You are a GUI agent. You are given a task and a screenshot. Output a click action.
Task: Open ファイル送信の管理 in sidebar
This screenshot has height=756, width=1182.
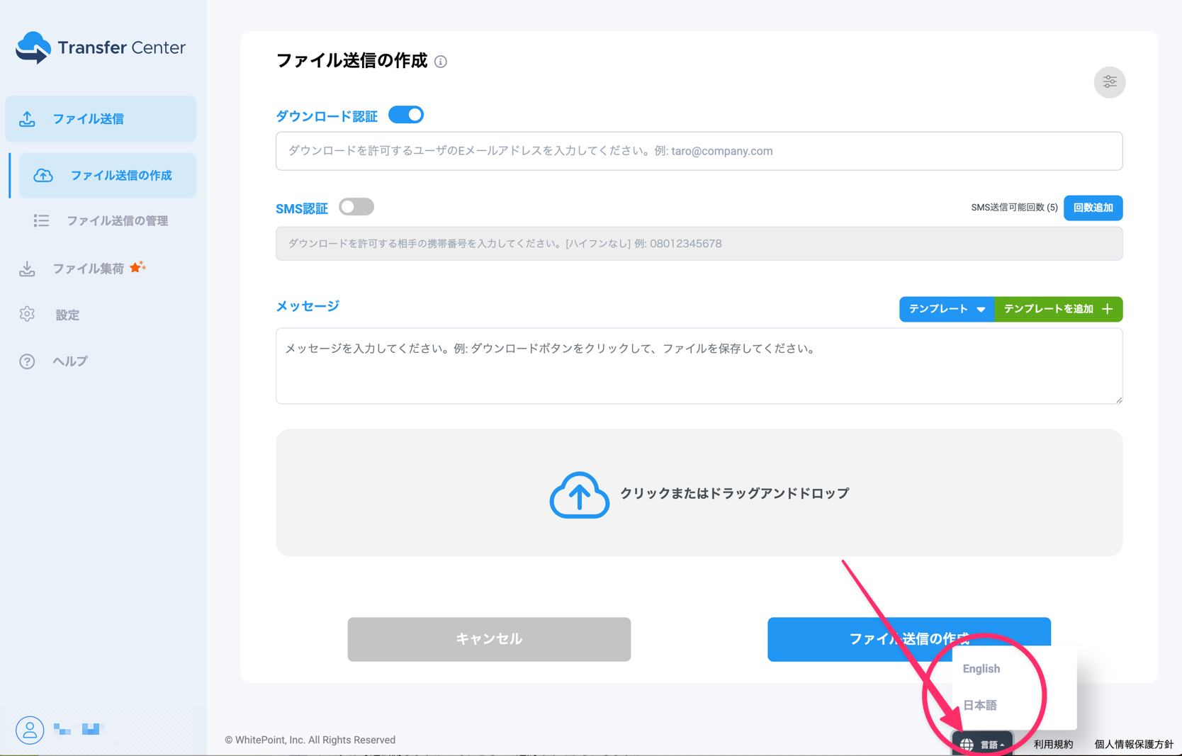[x=117, y=221]
